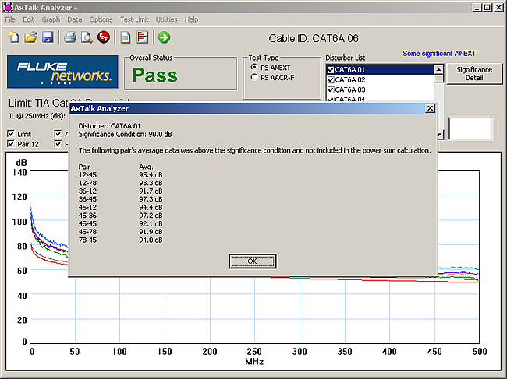
Task: Click the 78-45 pair row
Action: [x=120, y=240]
